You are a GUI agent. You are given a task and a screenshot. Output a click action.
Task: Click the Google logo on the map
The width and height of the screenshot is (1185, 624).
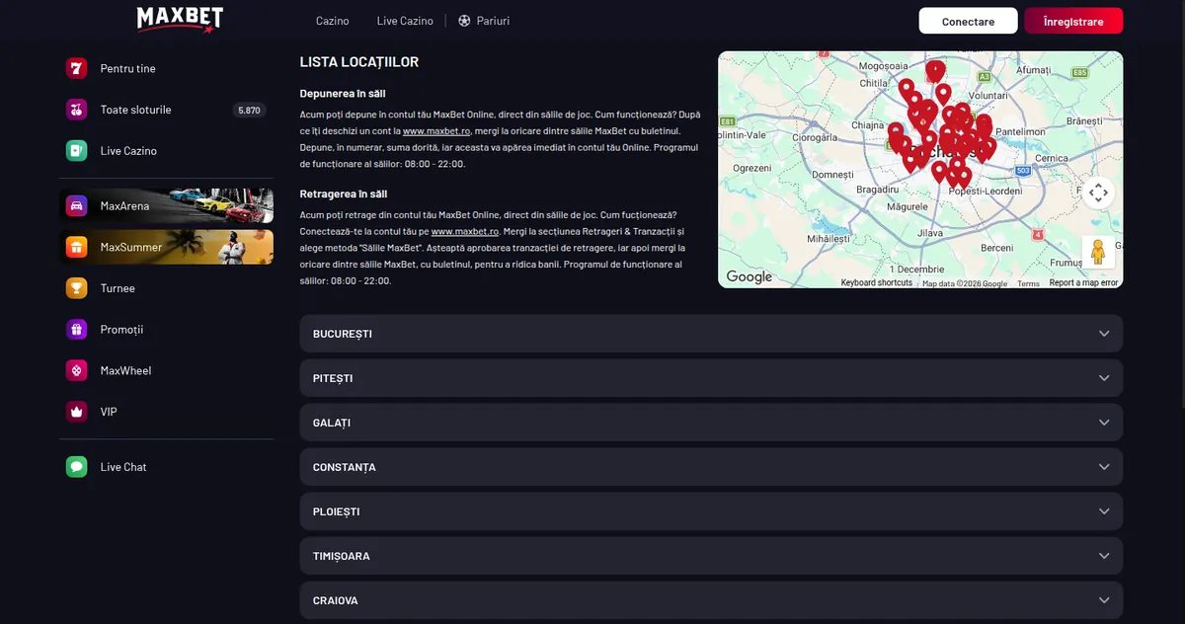pyautogui.click(x=749, y=277)
